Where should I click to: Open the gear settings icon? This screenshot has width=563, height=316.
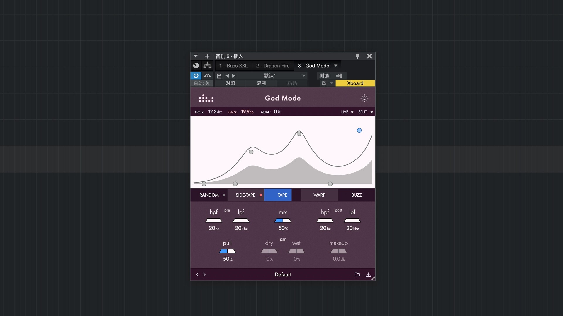tap(324, 83)
